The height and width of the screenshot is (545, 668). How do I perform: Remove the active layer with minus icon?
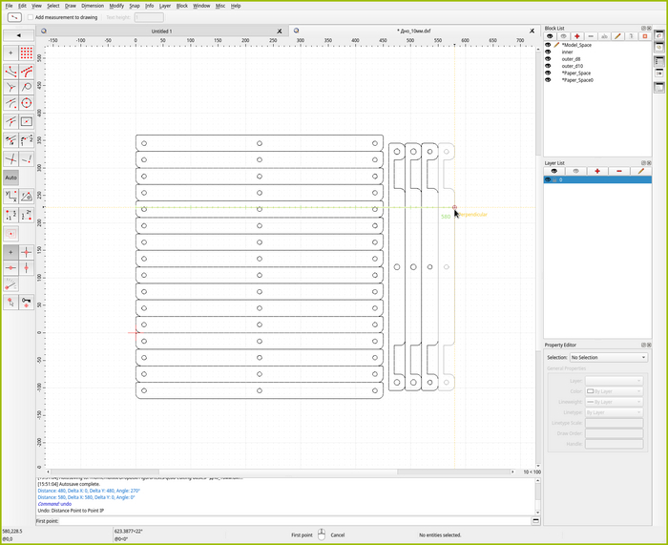pos(619,171)
